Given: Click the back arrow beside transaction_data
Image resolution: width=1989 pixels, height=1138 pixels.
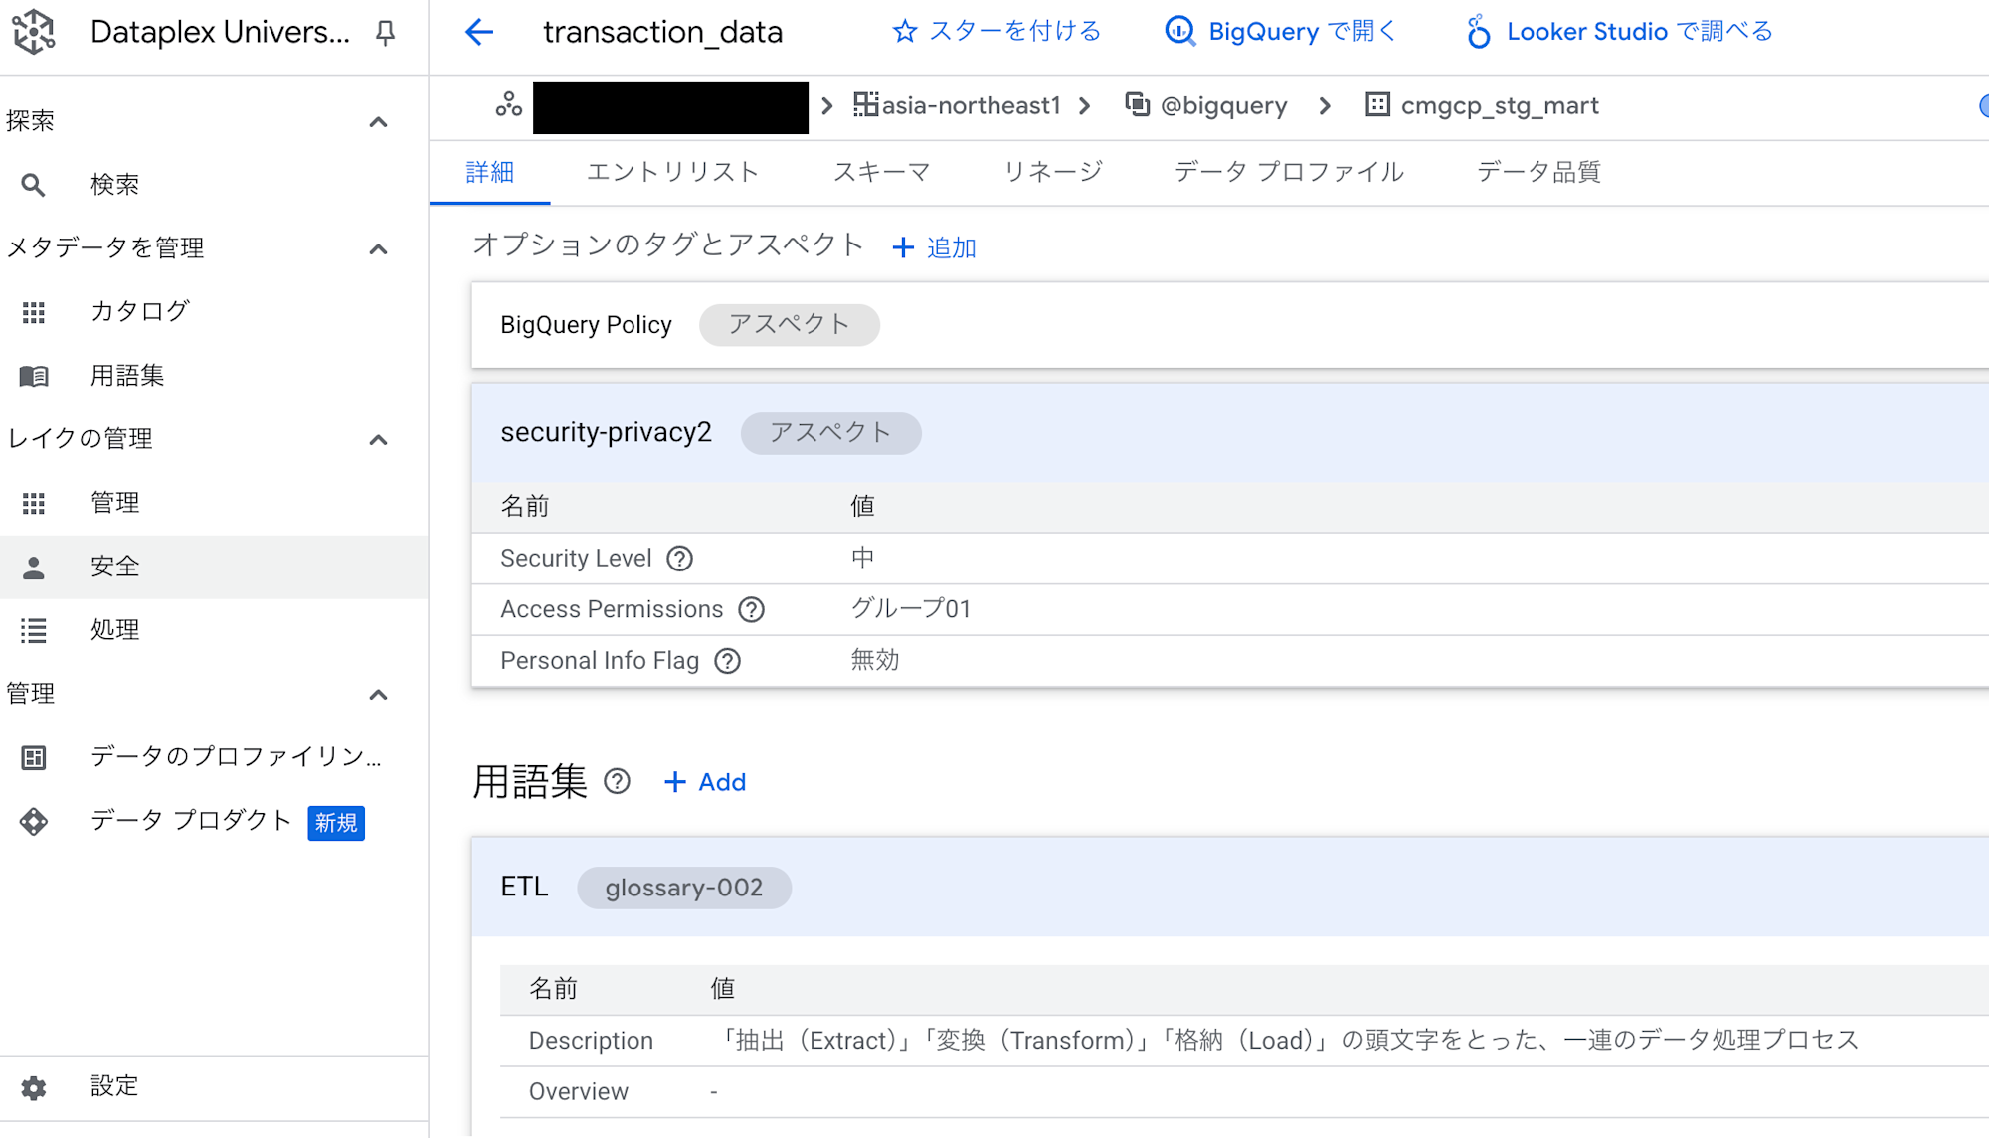Looking at the screenshot, I should pos(479,32).
